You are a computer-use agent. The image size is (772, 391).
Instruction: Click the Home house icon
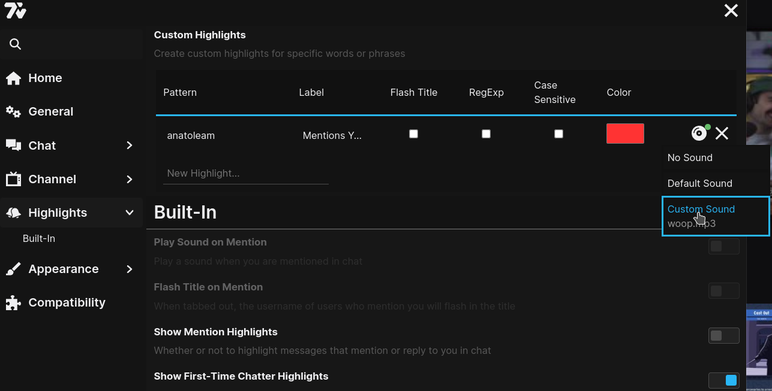pos(13,78)
